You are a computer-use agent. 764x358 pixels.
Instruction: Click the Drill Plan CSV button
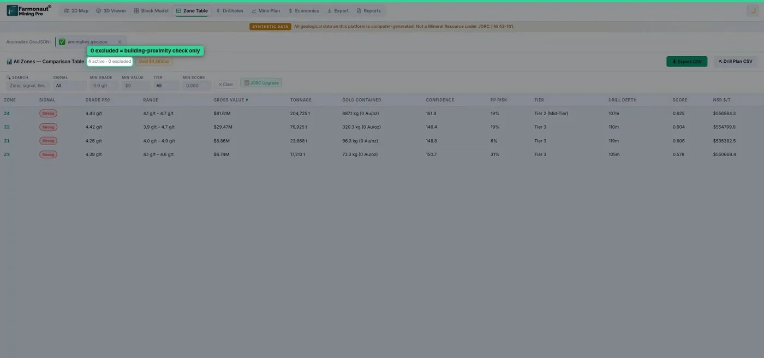click(x=736, y=62)
